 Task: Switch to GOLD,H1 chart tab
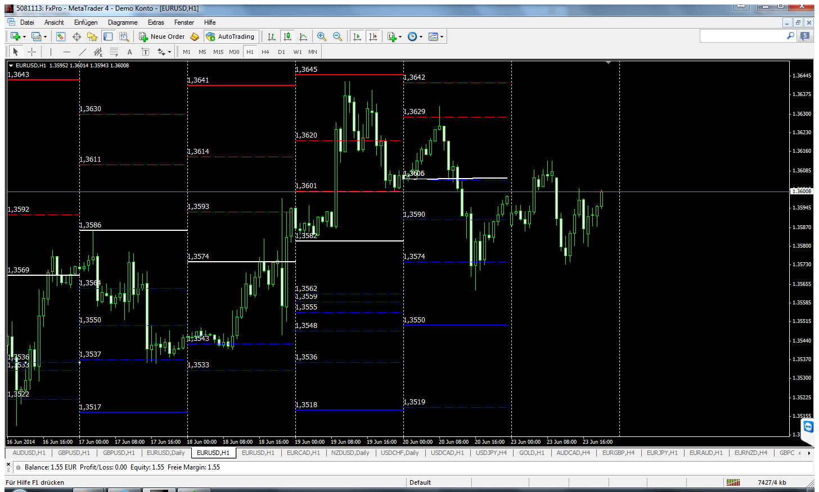pos(532,453)
